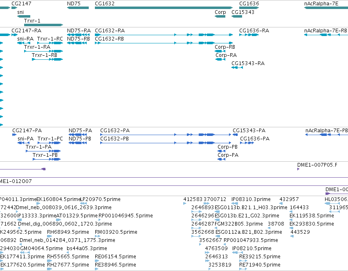Click the CG1632-PA protein label
Viewport: 348px width, 271px height.
tap(115, 131)
